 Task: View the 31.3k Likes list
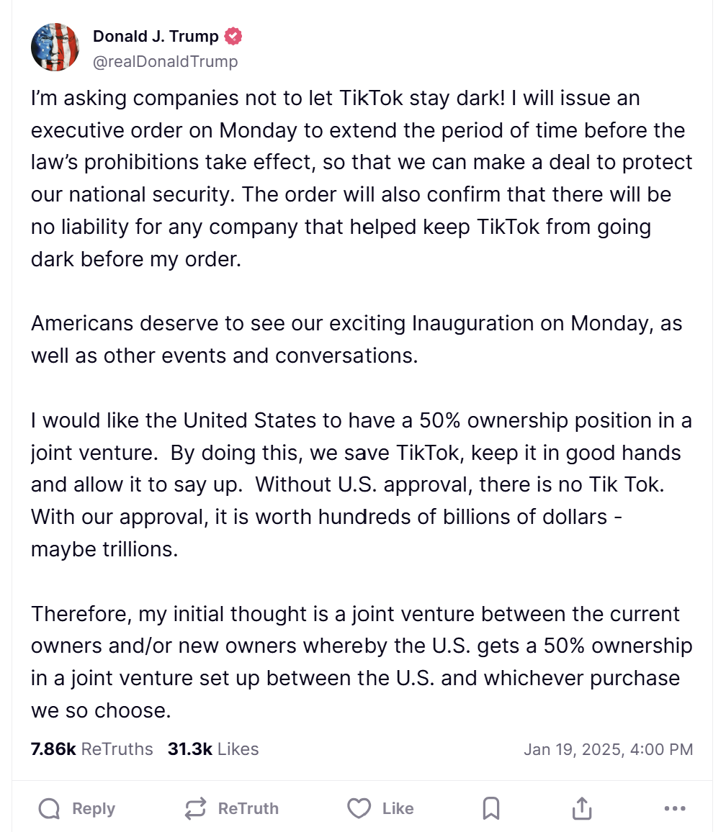click(213, 749)
